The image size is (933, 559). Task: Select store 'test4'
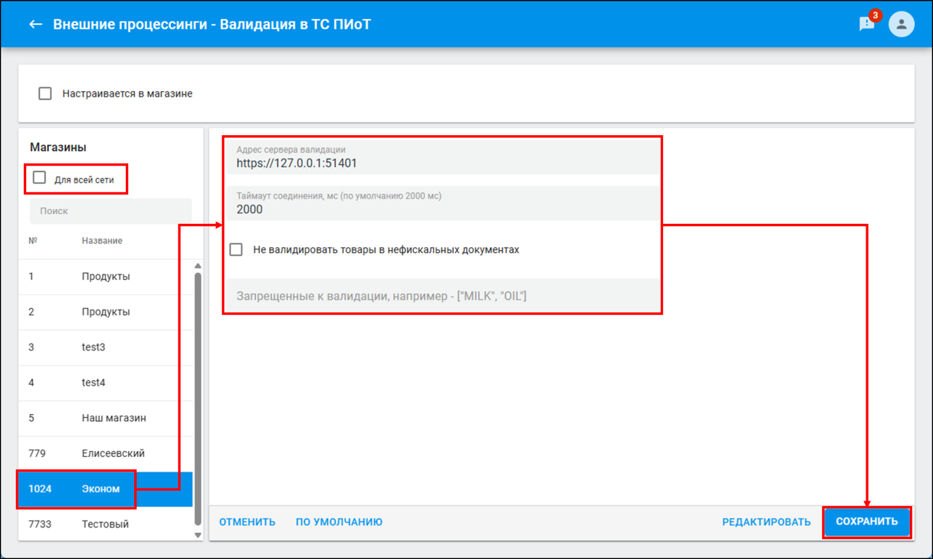coord(106,383)
